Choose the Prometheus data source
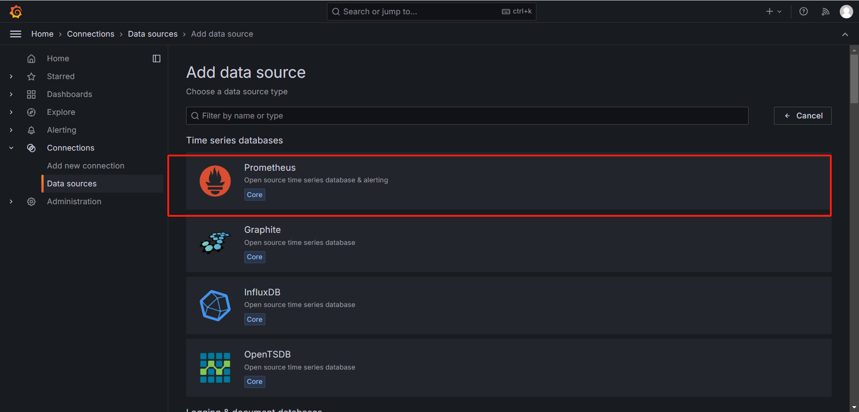The width and height of the screenshot is (859, 412). (509, 181)
